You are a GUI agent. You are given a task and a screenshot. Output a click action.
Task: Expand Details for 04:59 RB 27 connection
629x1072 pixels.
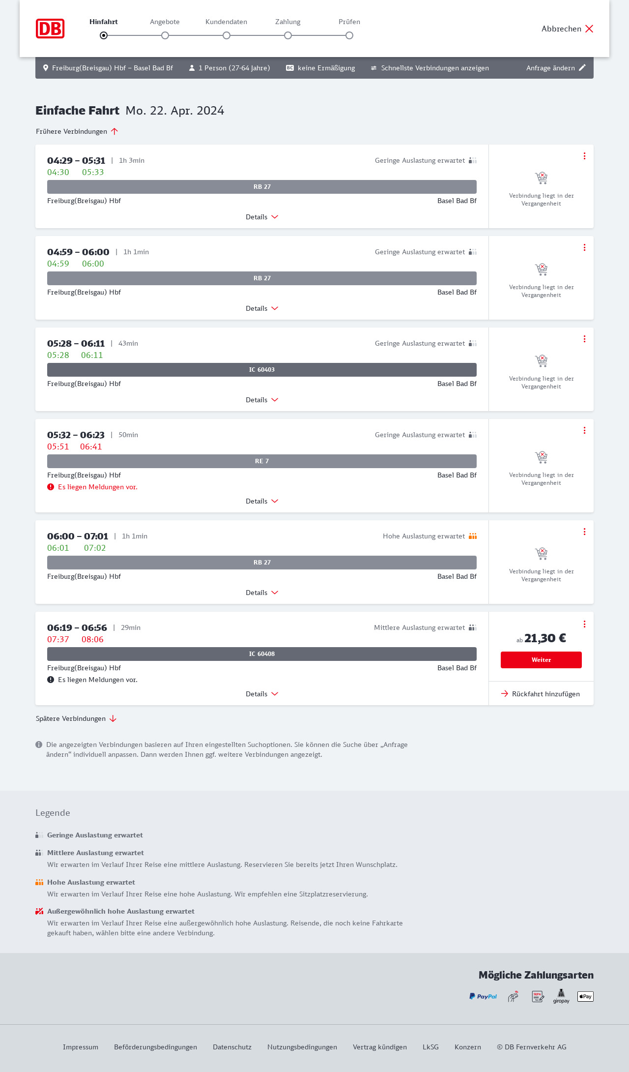click(262, 308)
